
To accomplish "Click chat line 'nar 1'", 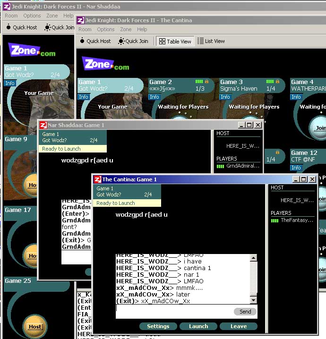I will point(158,275).
